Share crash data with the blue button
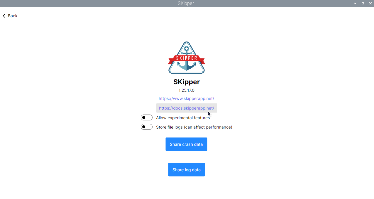This screenshot has width=374, height=199. 186,144
